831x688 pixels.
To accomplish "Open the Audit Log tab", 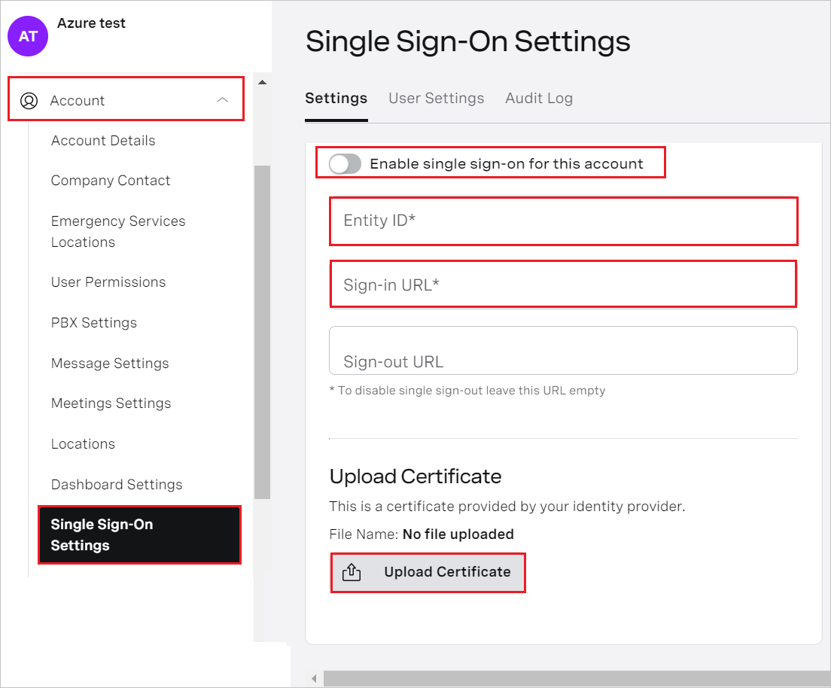I will point(539,98).
